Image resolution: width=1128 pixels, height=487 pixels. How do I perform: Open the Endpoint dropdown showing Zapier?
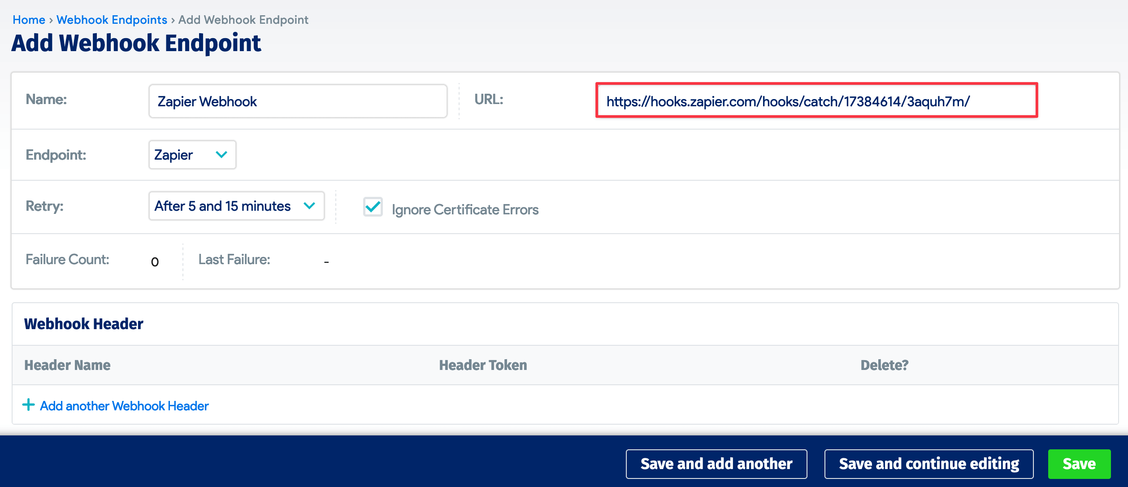[192, 155]
